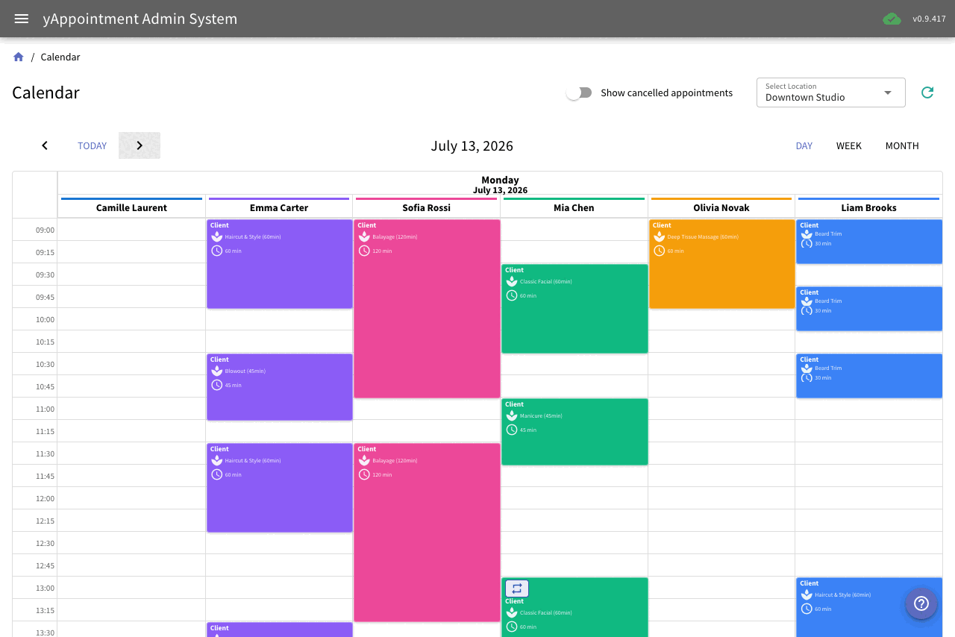Click the service icon in Mia Chen's 09:30 Classic Facial
The height and width of the screenshot is (637, 955).
click(x=512, y=281)
